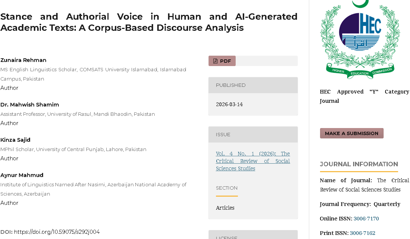This screenshot has height=239, width=410.
Task: Open the Online ISSN 3006-7170 link
Action: [x=366, y=219]
